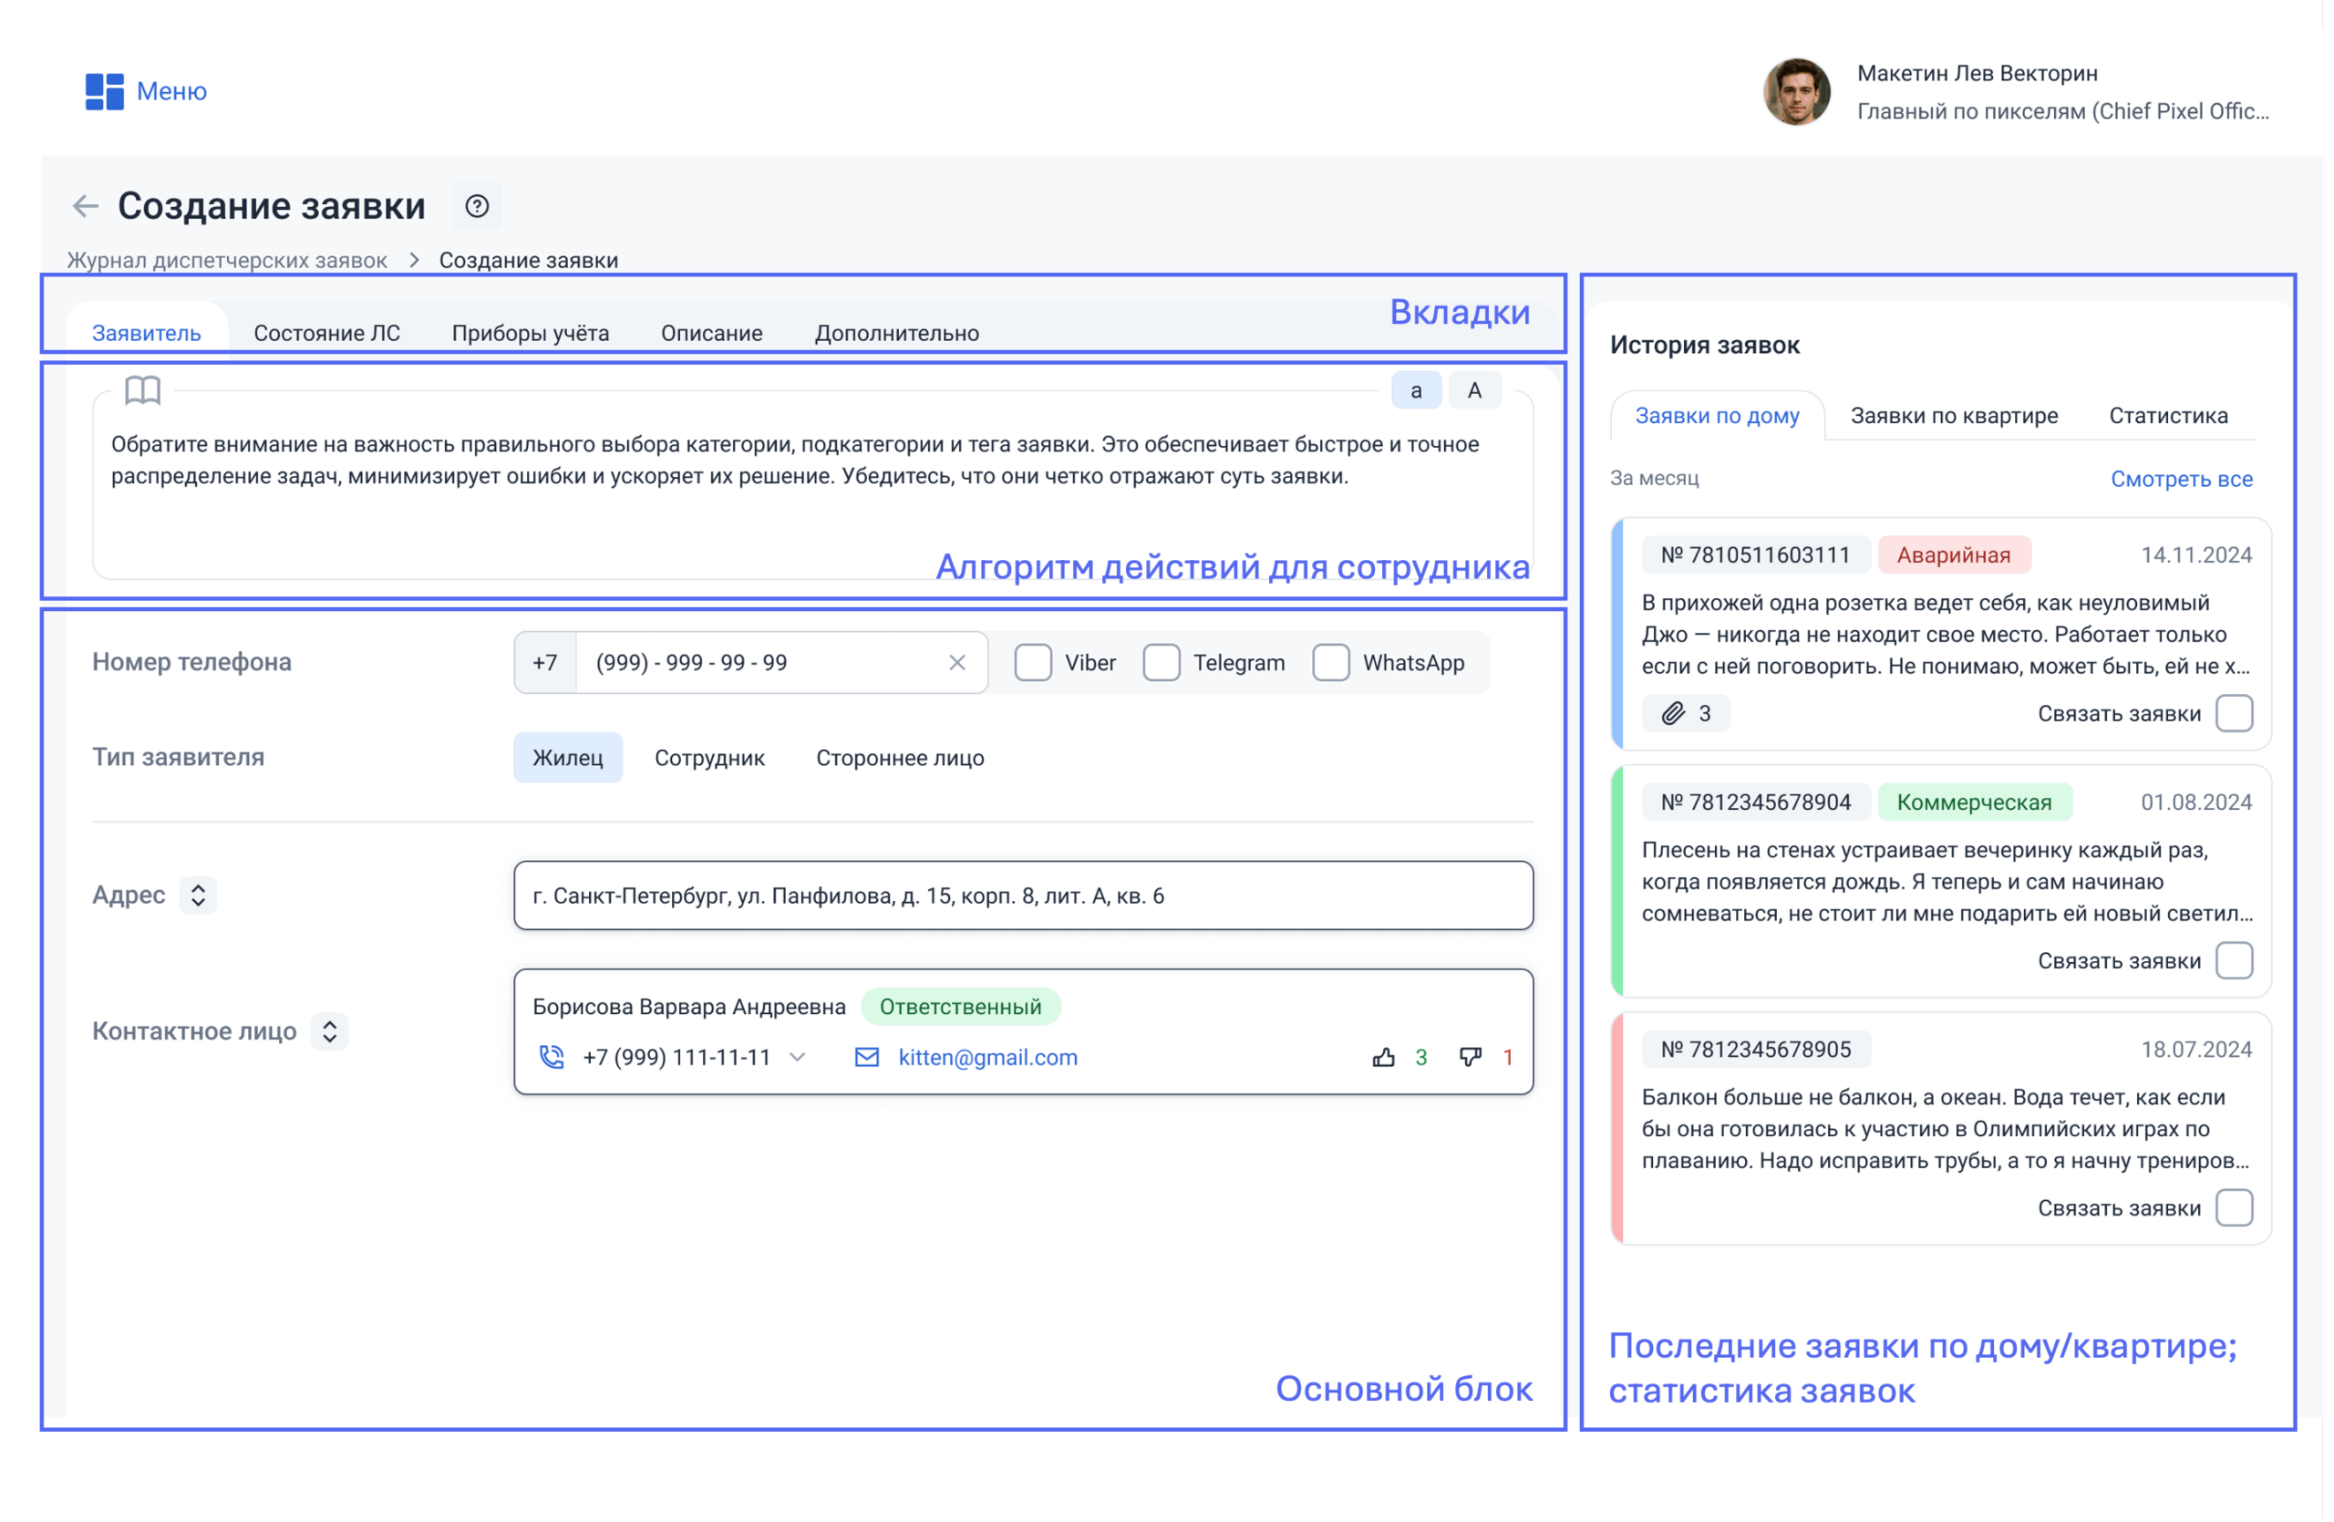Expand the Контактное лицо selector arrows
Image resolution: width=2334 pixels, height=1522 pixels.
point(330,1033)
